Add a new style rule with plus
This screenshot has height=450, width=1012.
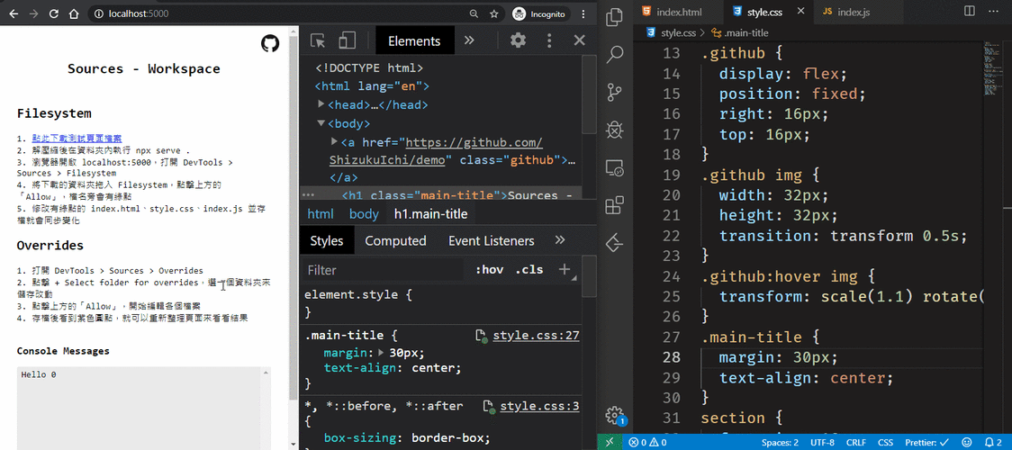point(565,269)
